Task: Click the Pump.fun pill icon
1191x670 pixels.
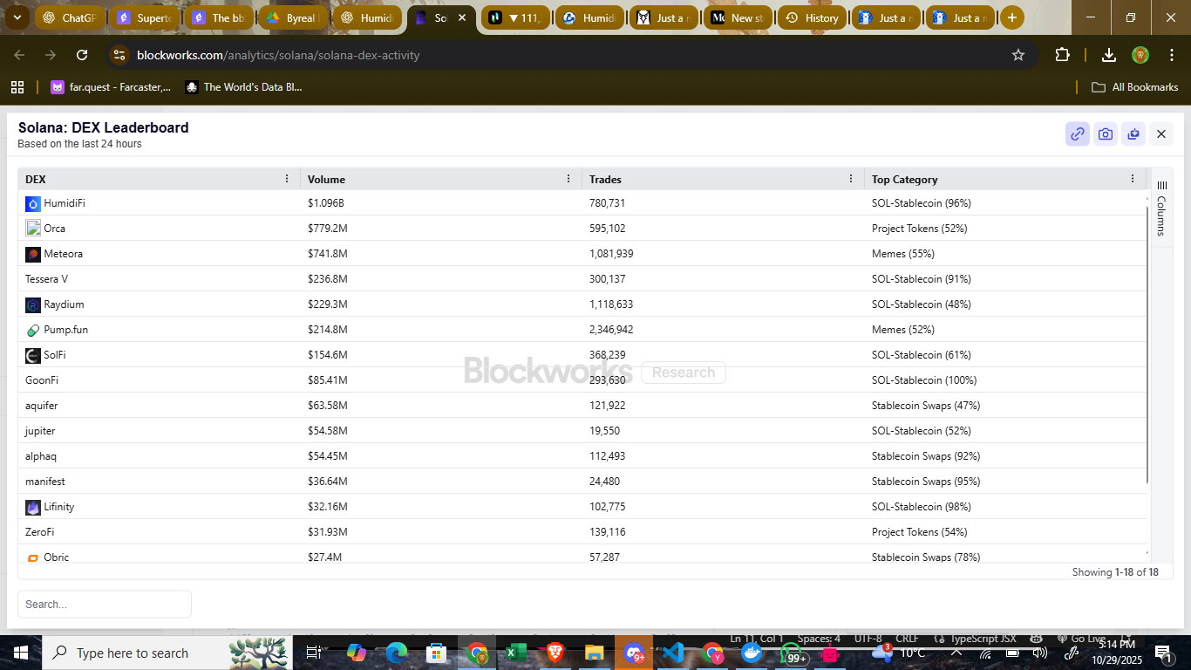Action: (x=33, y=330)
